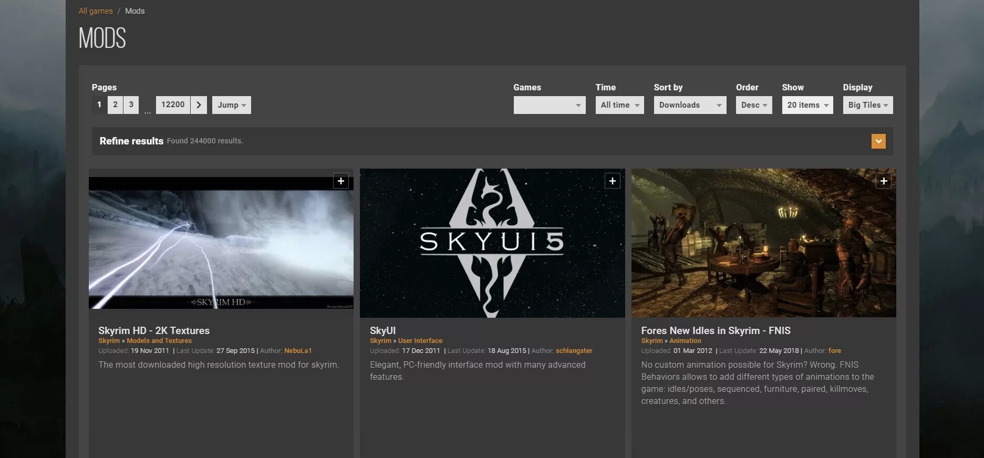Open the FNIS tavern thumbnail
This screenshot has width=984, height=458.
click(x=764, y=243)
